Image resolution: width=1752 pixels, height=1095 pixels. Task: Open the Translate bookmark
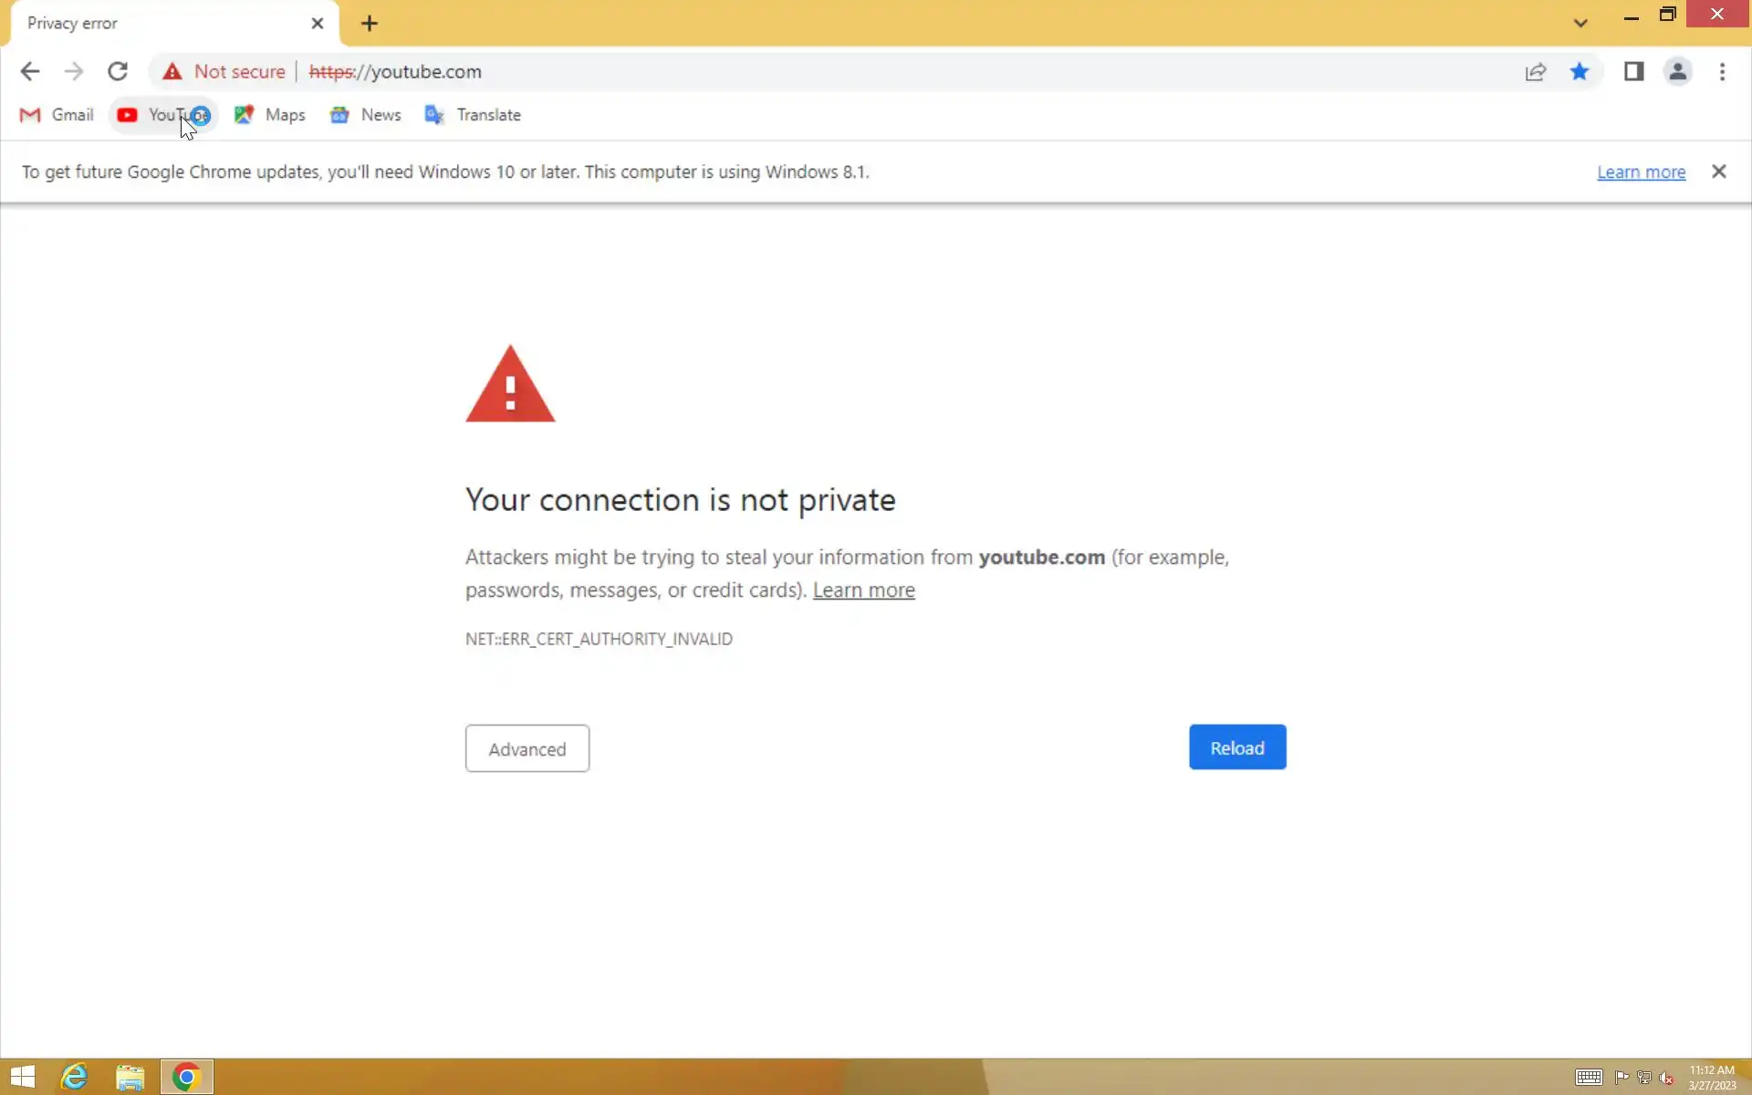tap(474, 115)
